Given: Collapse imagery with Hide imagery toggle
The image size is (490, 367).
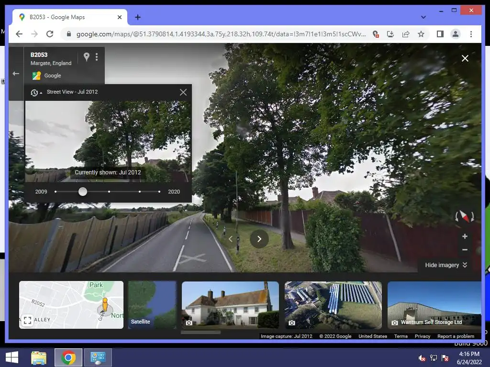Looking at the screenshot, I should click(446, 265).
